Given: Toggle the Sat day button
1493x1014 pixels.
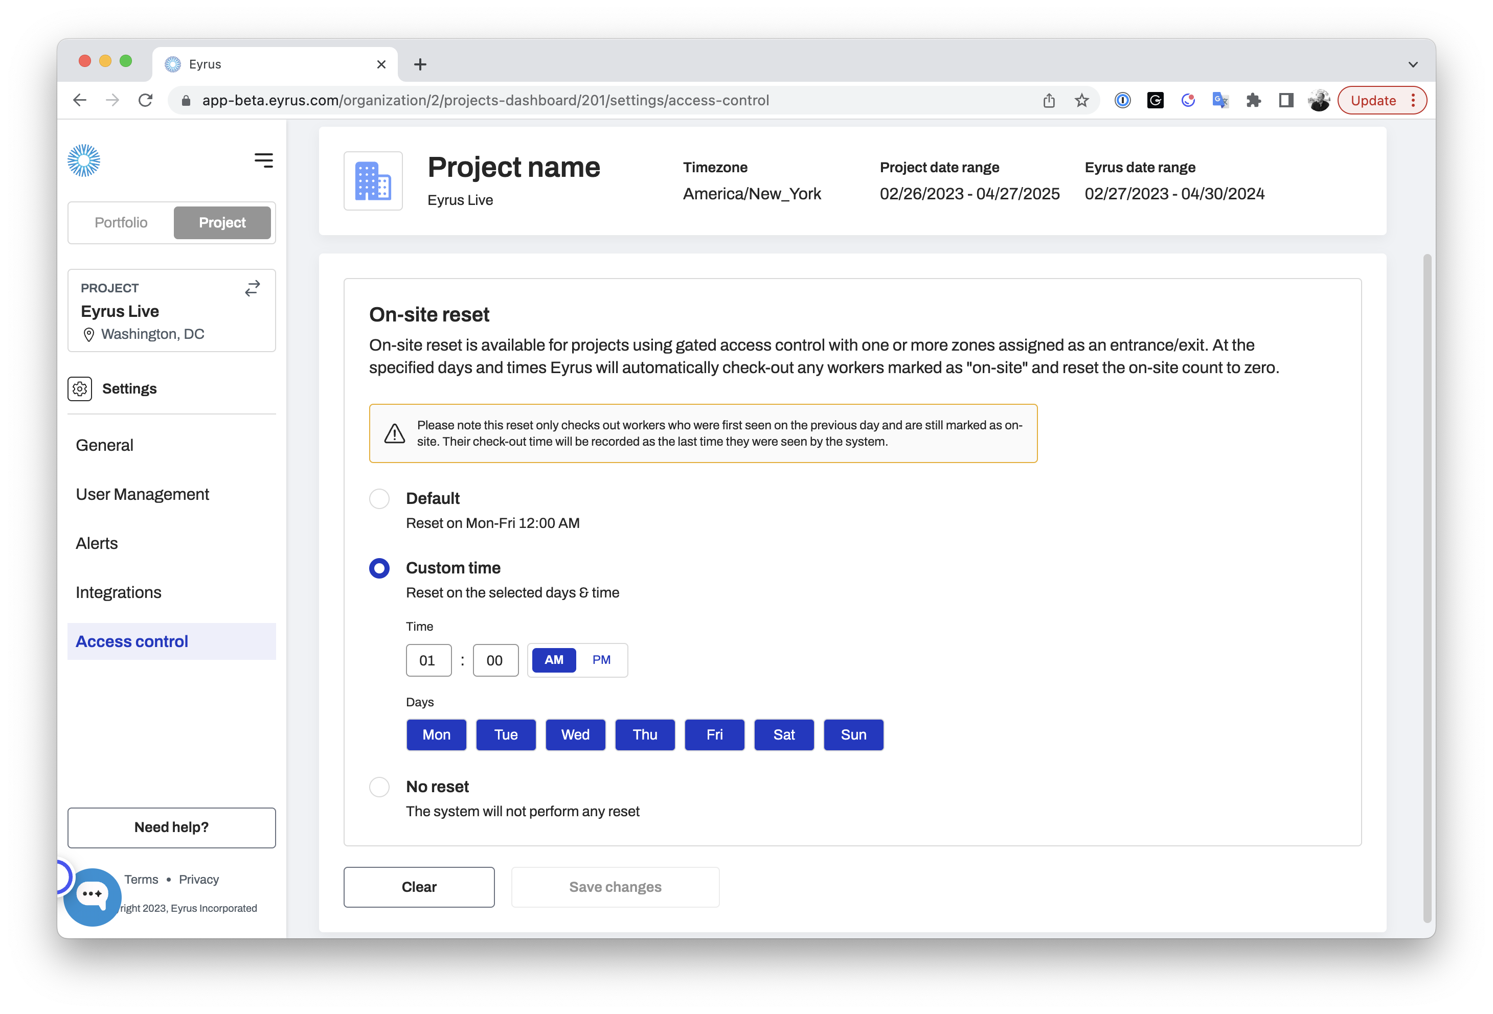Looking at the screenshot, I should click(784, 735).
